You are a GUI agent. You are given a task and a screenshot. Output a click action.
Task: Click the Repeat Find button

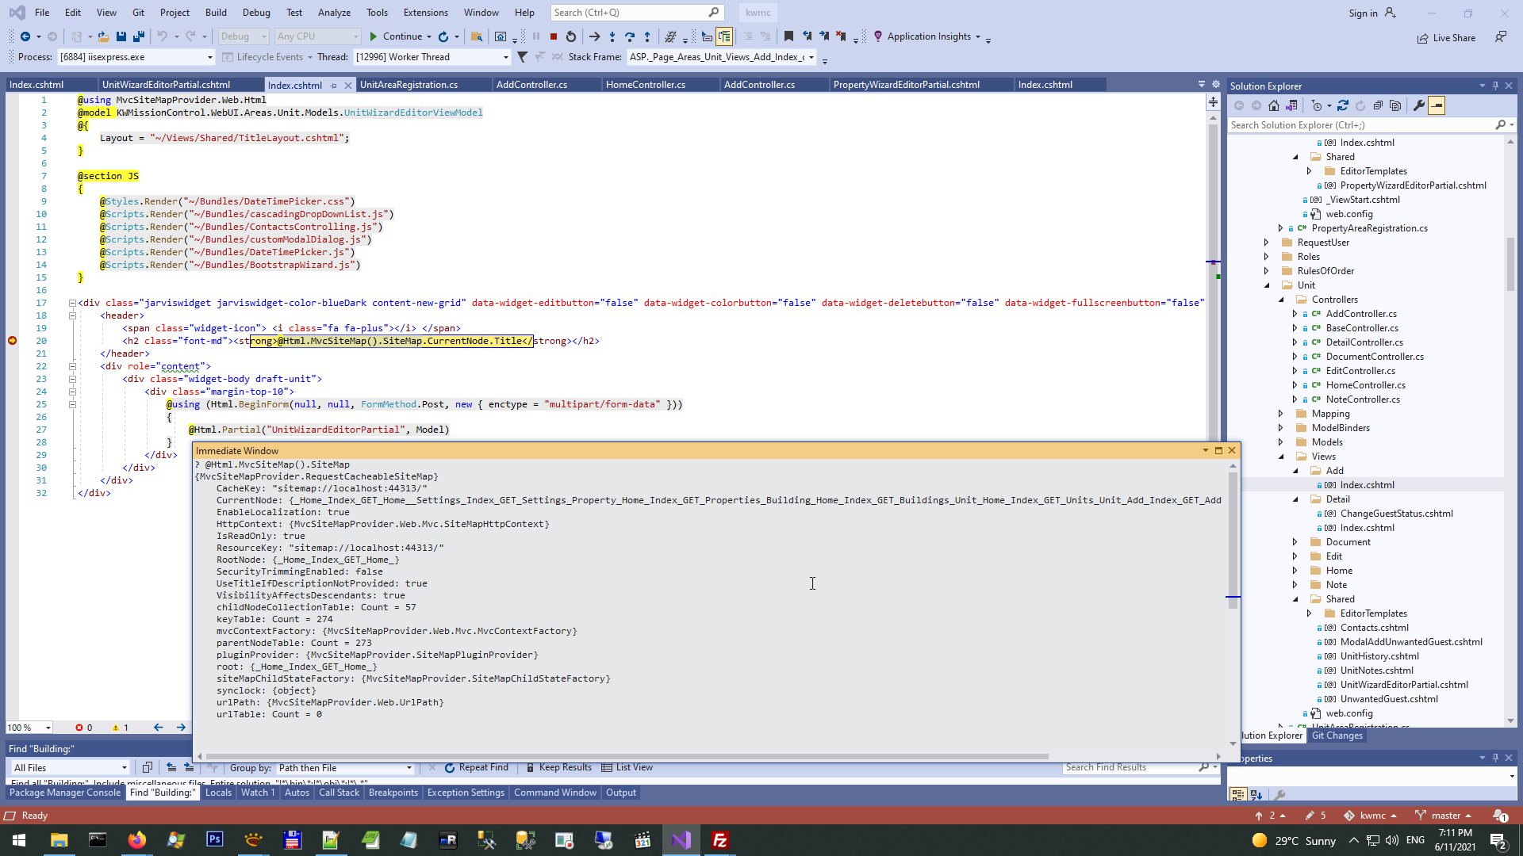click(x=476, y=767)
